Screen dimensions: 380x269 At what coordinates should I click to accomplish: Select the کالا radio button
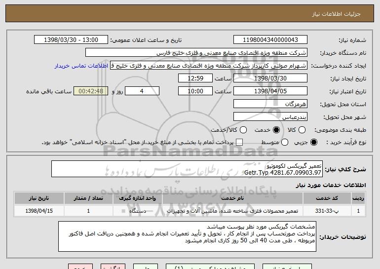point(302,130)
